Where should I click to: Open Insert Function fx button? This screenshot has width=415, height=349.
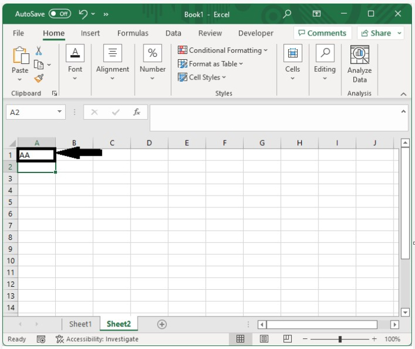[x=136, y=112]
